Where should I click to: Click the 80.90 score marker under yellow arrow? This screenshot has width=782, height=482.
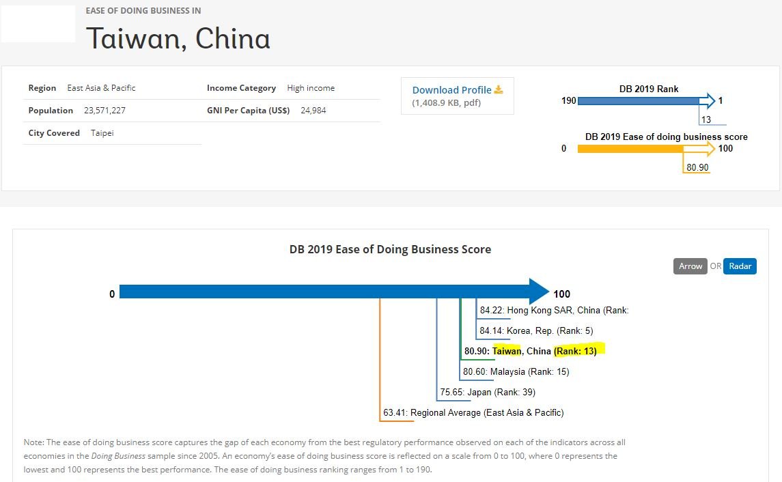pos(697,167)
